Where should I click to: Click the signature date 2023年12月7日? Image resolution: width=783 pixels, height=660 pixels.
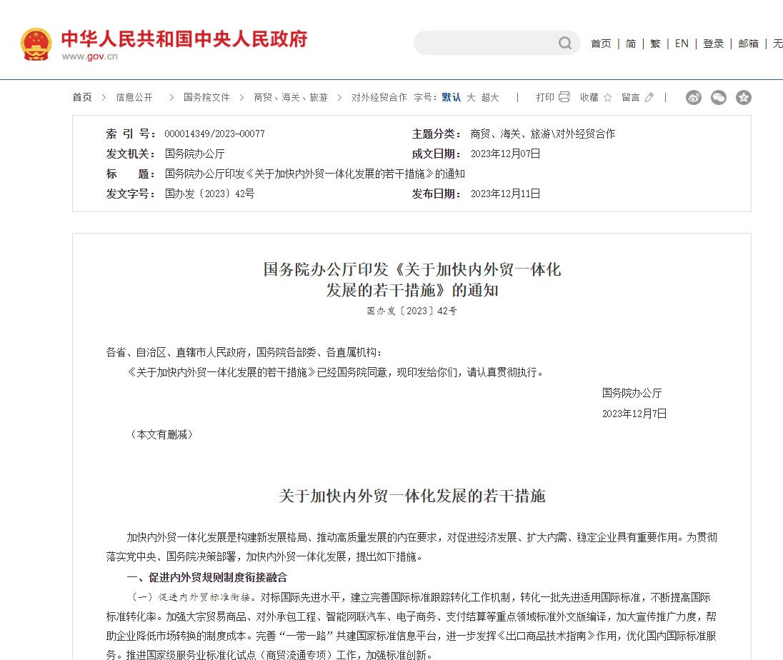(634, 414)
